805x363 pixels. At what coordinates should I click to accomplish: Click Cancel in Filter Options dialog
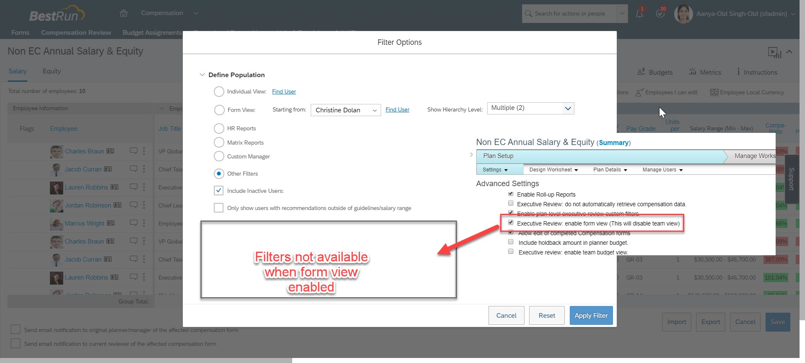(x=506, y=315)
